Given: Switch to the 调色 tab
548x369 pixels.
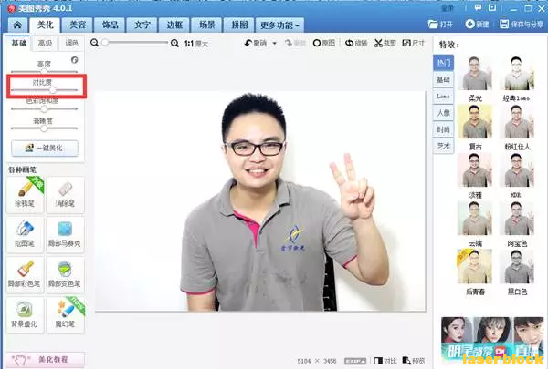Looking at the screenshot, I should (71, 43).
